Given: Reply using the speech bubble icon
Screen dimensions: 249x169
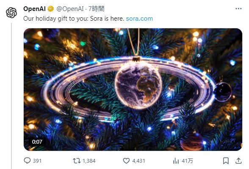Looking at the screenshot, I should tap(27, 161).
